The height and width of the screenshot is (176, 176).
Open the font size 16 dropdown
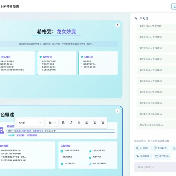[x=52, y=122]
